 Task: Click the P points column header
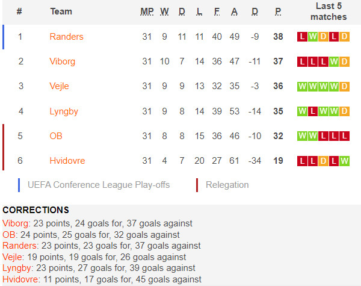click(278, 11)
